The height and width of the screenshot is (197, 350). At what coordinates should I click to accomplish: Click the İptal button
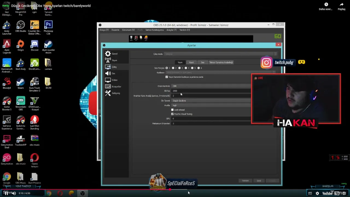(259, 181)
